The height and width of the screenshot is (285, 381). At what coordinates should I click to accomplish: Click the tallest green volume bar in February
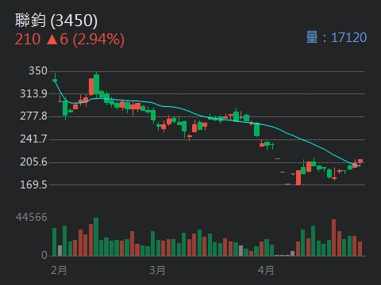pyautogui.click(x=96, y=237)
